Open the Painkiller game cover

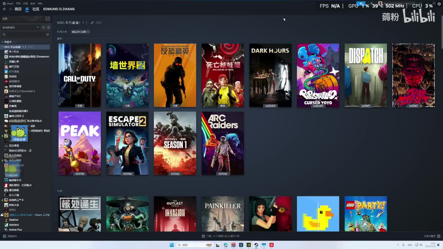[223, 214]
